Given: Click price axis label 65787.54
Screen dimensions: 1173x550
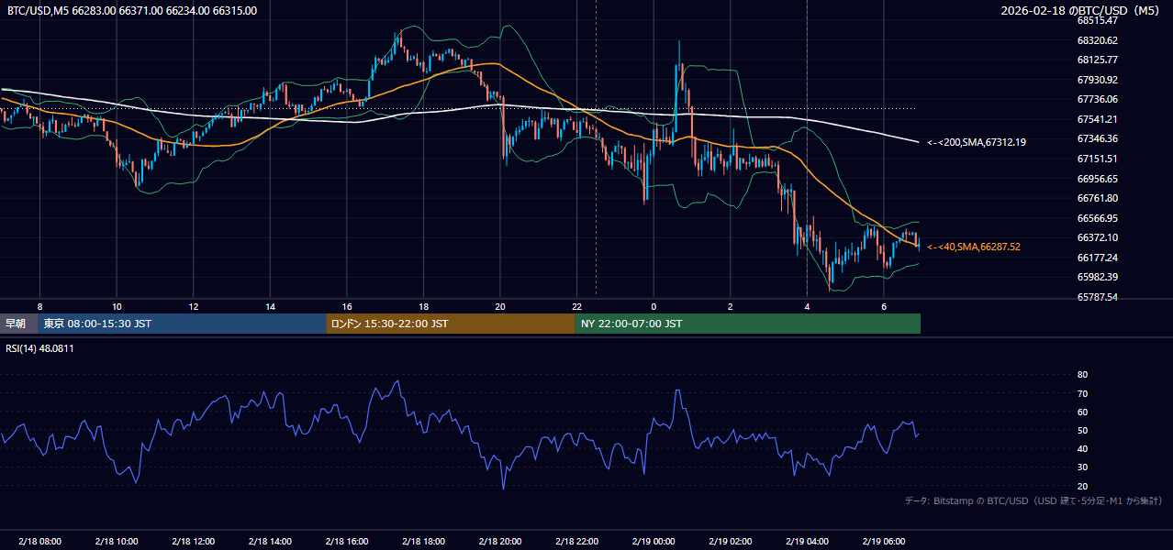Looking at the screenshot, I should click(1097, 297).
